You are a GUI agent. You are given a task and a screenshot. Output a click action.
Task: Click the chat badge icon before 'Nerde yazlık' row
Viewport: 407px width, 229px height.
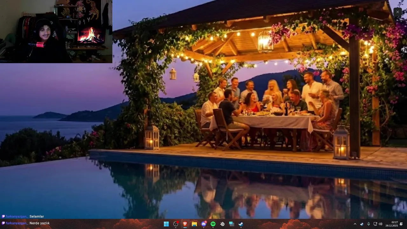3,223
